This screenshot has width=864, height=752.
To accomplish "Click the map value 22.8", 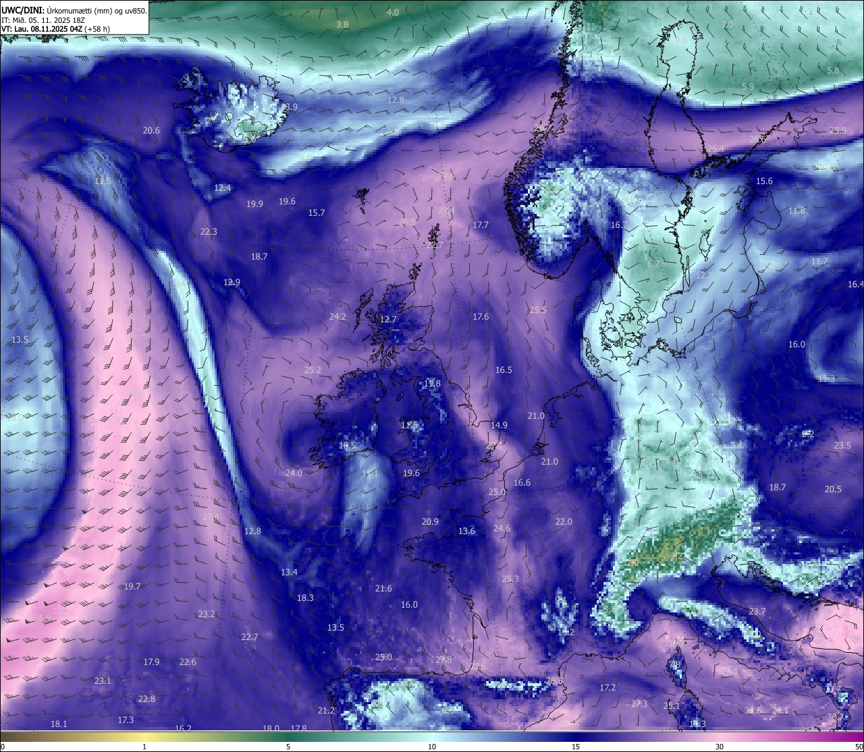I will pos(146,699).
